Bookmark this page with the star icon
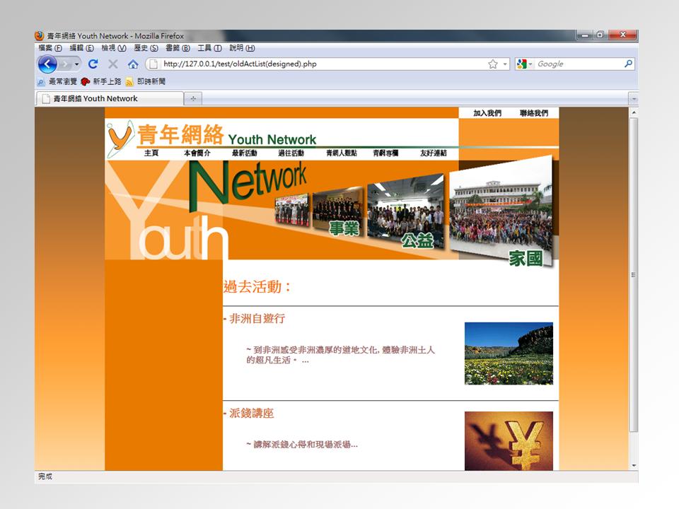Screen dimensions: 679x509 click(492, 64)
